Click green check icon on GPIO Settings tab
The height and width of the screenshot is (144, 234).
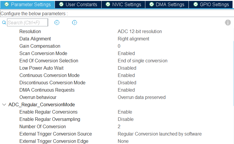tap(196, 4)
